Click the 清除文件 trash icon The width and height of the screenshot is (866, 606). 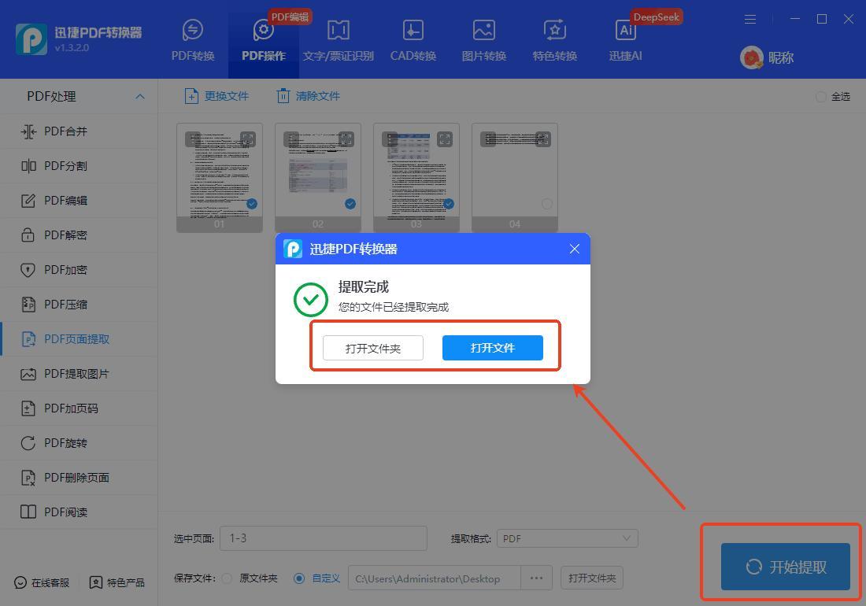coord(283,96)
